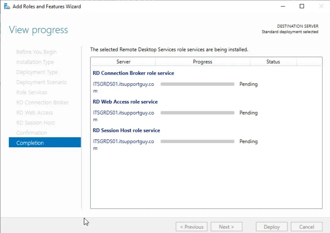Viewport: 330px width, 233px height.
Task: Select the RD Session Host role service heading
Action: [x=126, y=130]
